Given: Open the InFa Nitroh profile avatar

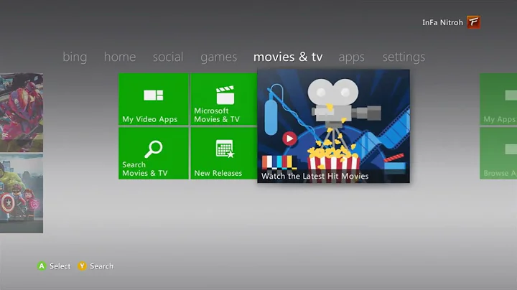Looking at the screenshot, I should (473, 22).
